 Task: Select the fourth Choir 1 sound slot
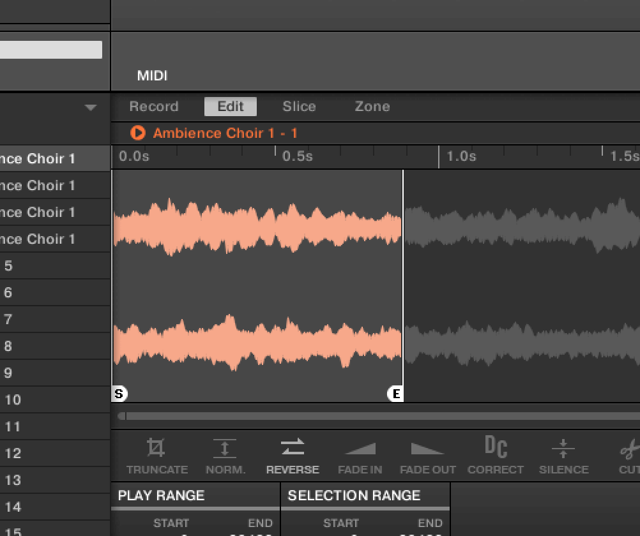pyautogui.click(x=55, y=239)
